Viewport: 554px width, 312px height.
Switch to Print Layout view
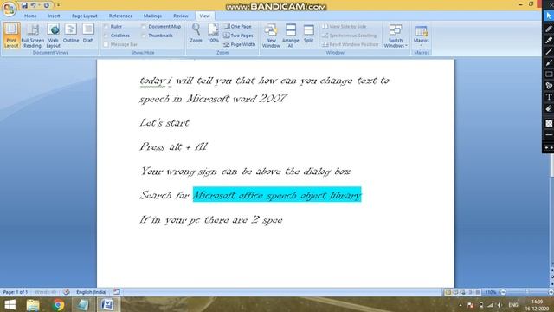click(x=11, y=35)
